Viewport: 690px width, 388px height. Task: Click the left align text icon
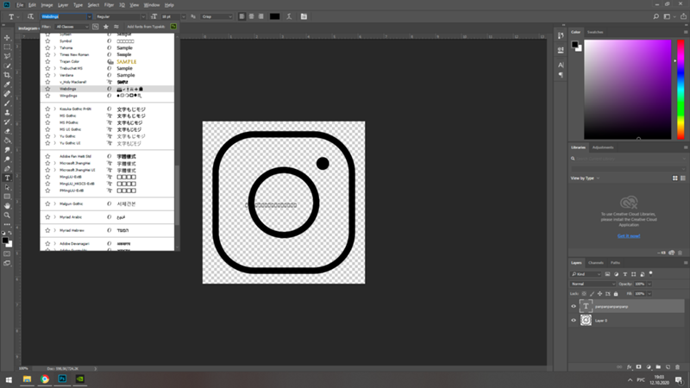[241, 16]
